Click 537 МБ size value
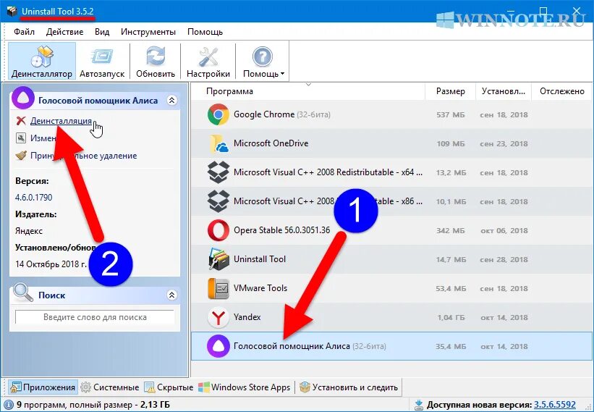Image resolution: width=594 pixels, height=412 pixels. click(451, 114)
